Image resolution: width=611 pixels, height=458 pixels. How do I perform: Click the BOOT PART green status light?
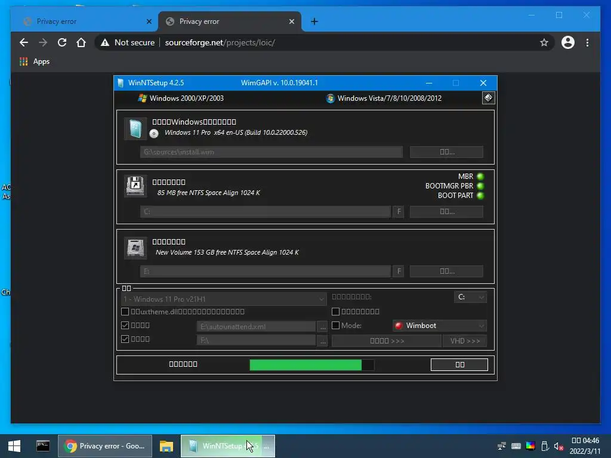pyautogui.click(x=480, y=196)
